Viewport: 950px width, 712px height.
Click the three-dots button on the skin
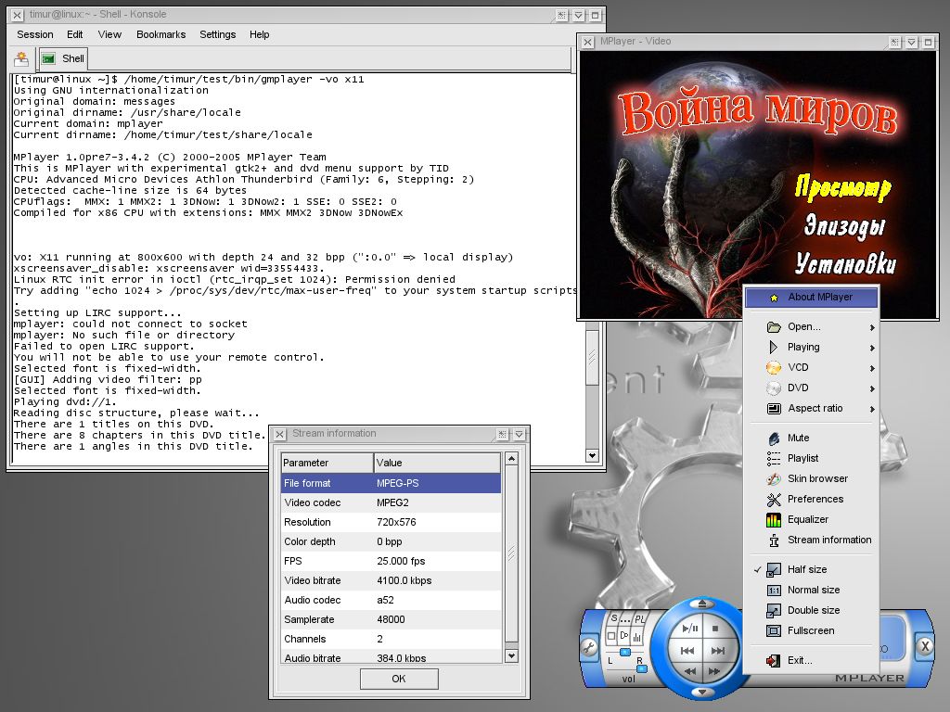coord(625,619)
